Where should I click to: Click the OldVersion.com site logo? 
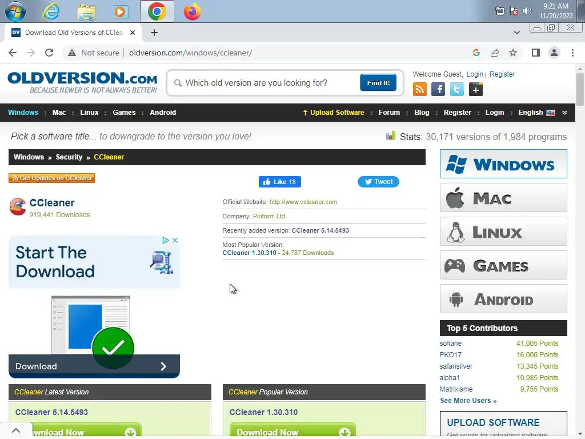[x=82, y=82]
